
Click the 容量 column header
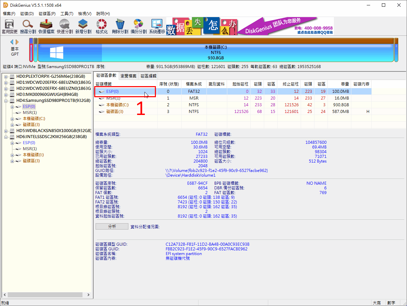(x=339, y=84)
